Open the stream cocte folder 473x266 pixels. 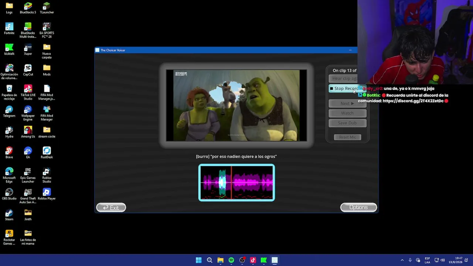click(x=47, y=132)
